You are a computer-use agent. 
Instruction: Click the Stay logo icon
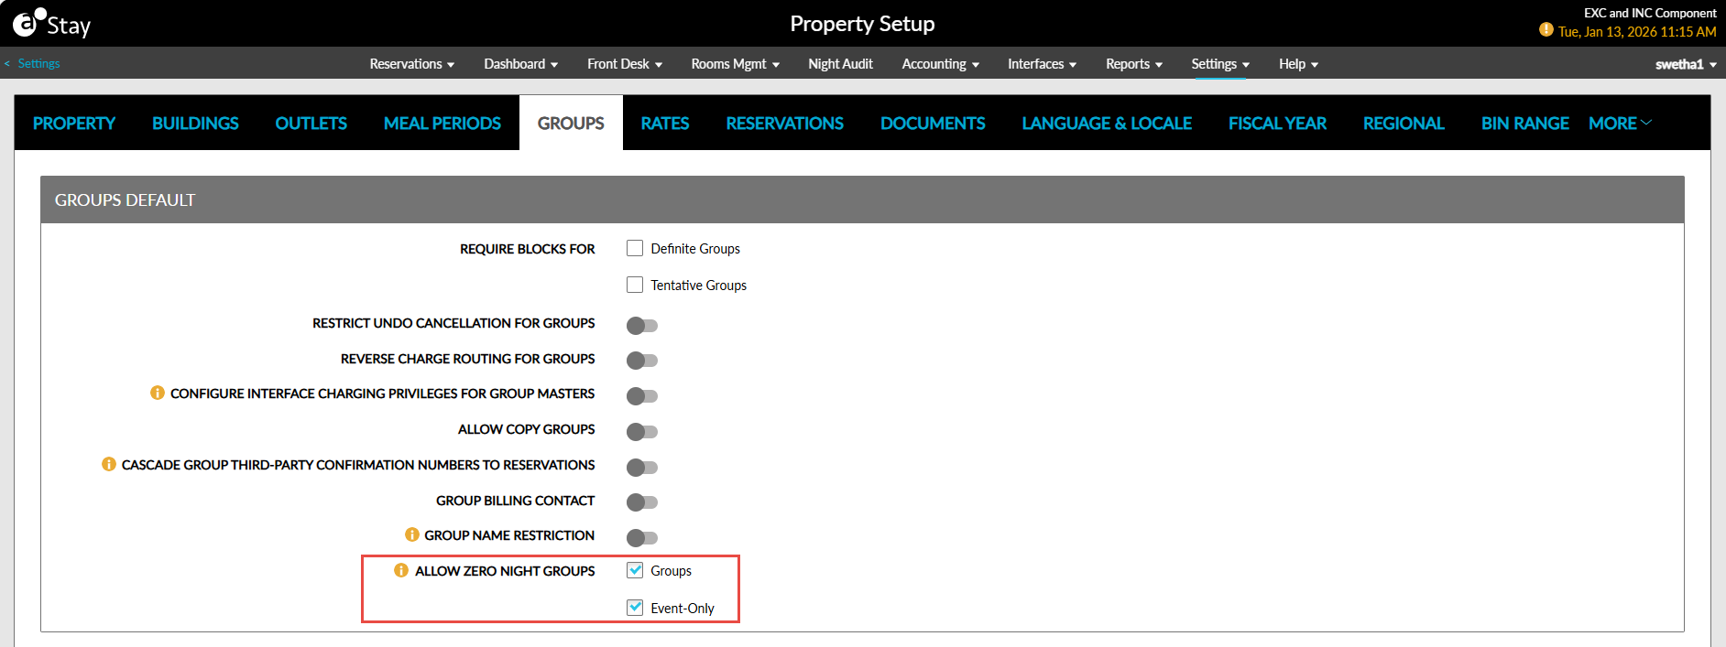[x=29, y=22]
